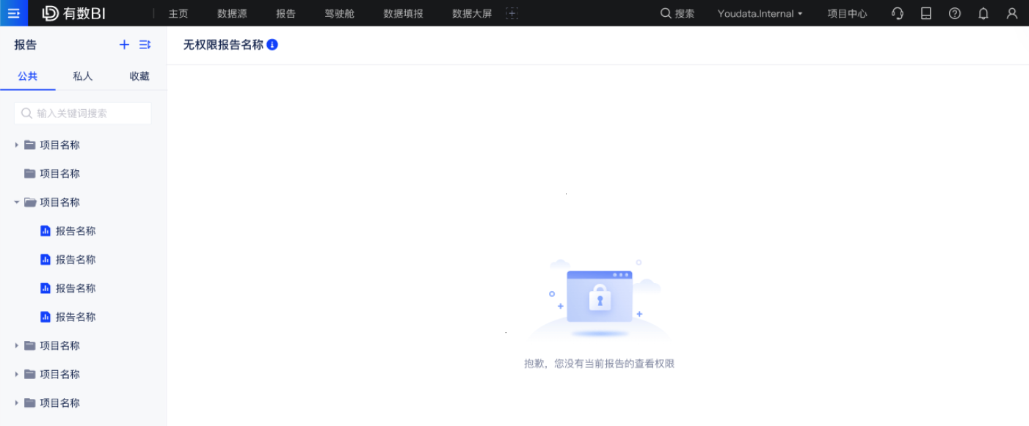Expand the topmost 项目名称 folder arrow
This screenshot has width=1029, height=426.
[x=17, y=145]
